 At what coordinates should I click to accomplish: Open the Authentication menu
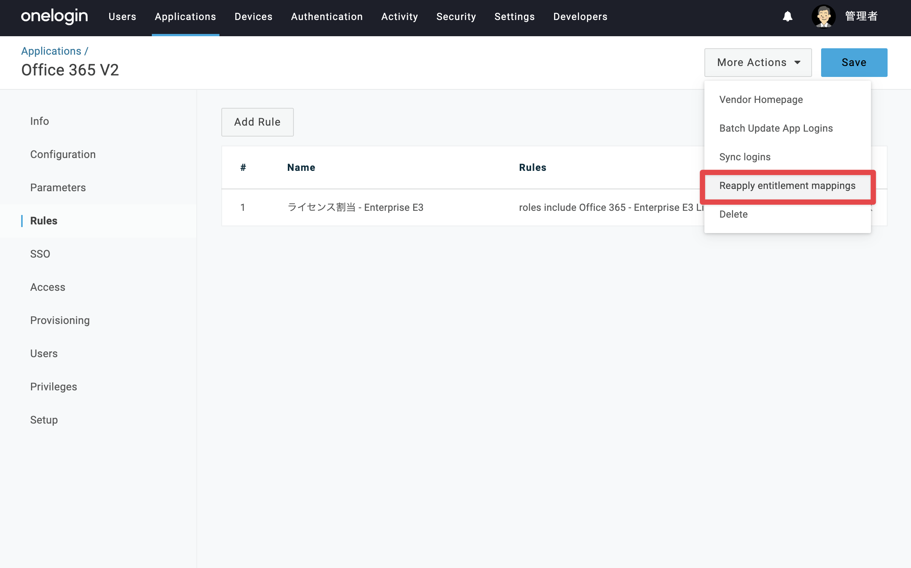[327, 17]
